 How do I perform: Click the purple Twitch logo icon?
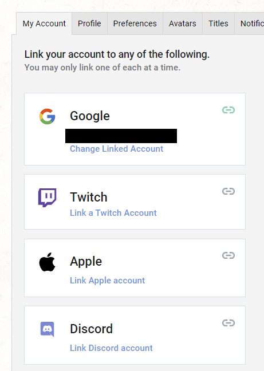[48, 198]
